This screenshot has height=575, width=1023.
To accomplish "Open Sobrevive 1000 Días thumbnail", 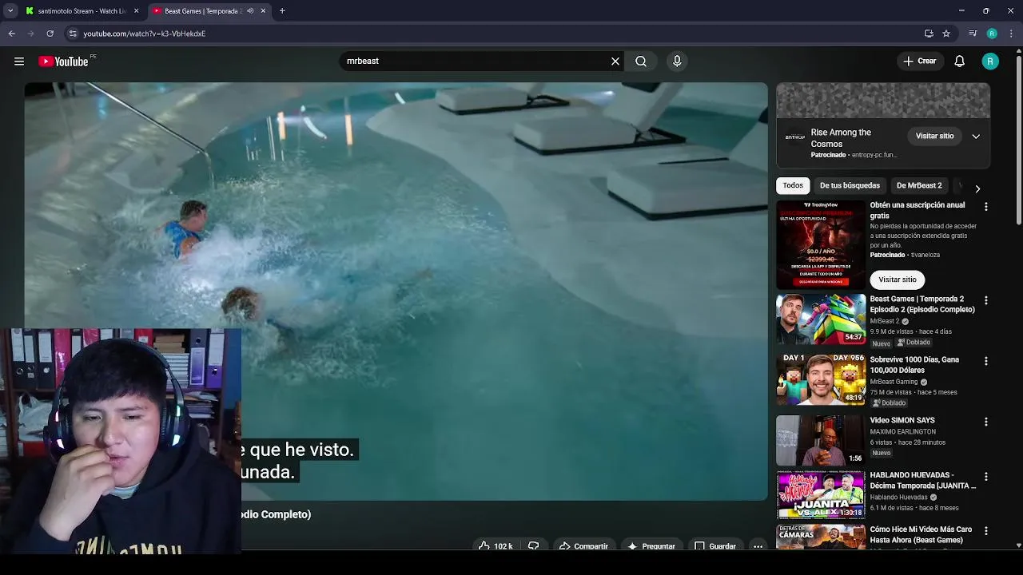I will [x=821, y=379].
